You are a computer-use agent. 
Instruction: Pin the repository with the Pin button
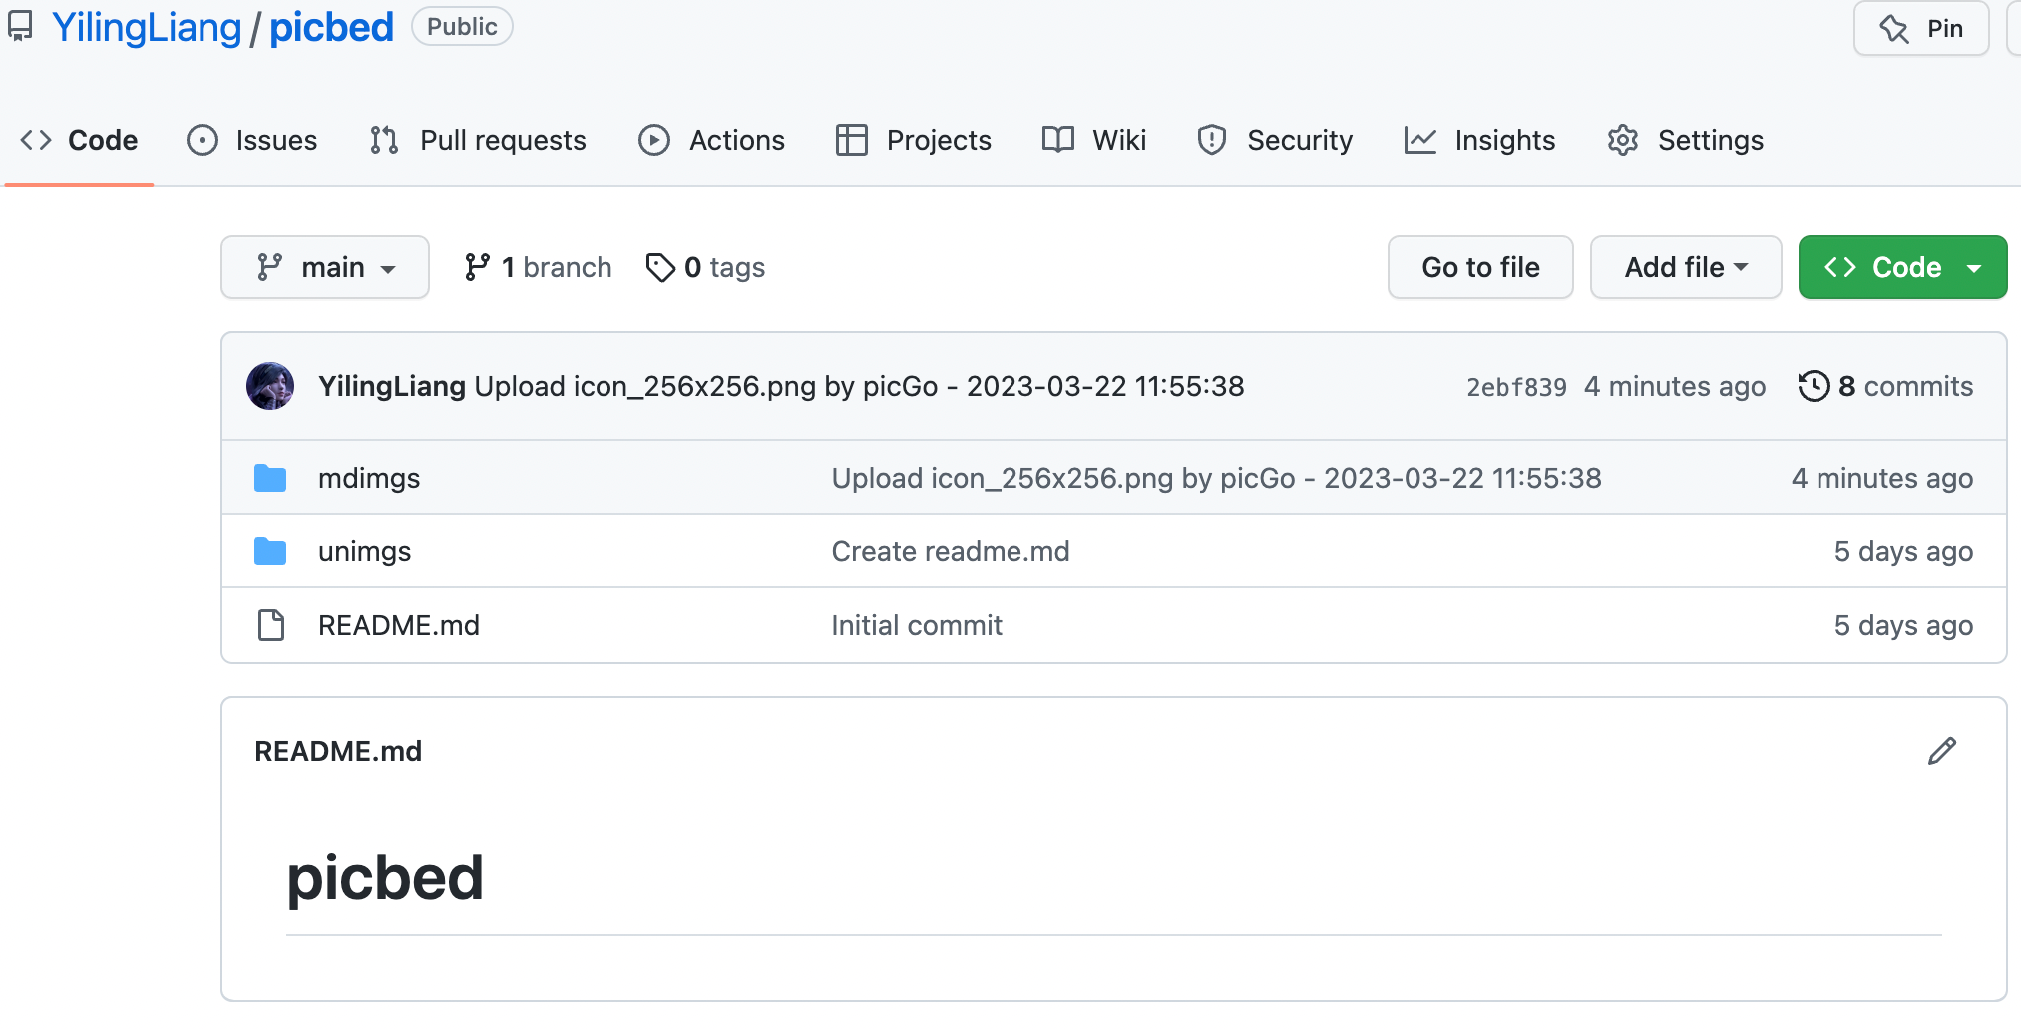pyautogui.click(x=1921, y=28)
